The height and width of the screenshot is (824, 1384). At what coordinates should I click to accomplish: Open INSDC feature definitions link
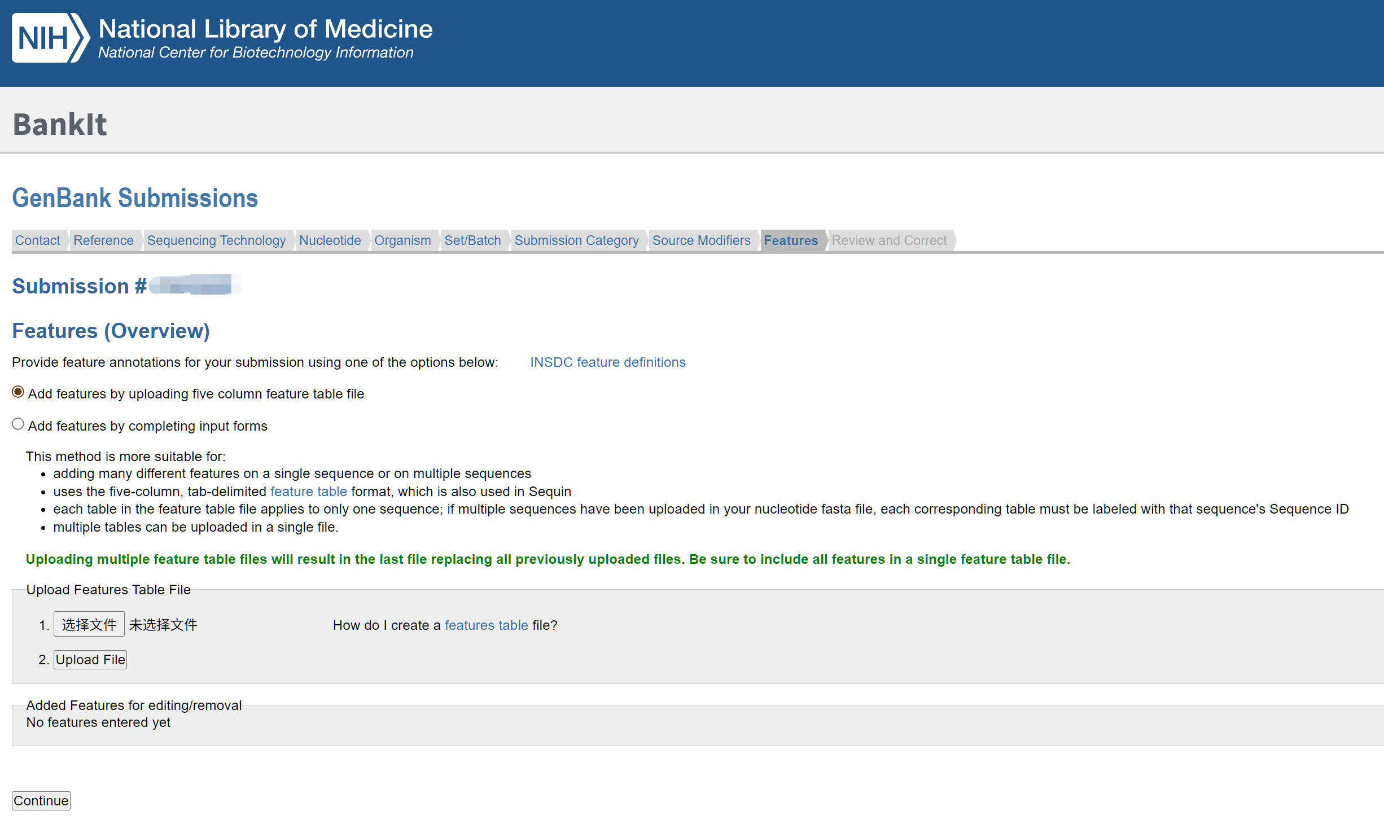[x=607, y=362]
